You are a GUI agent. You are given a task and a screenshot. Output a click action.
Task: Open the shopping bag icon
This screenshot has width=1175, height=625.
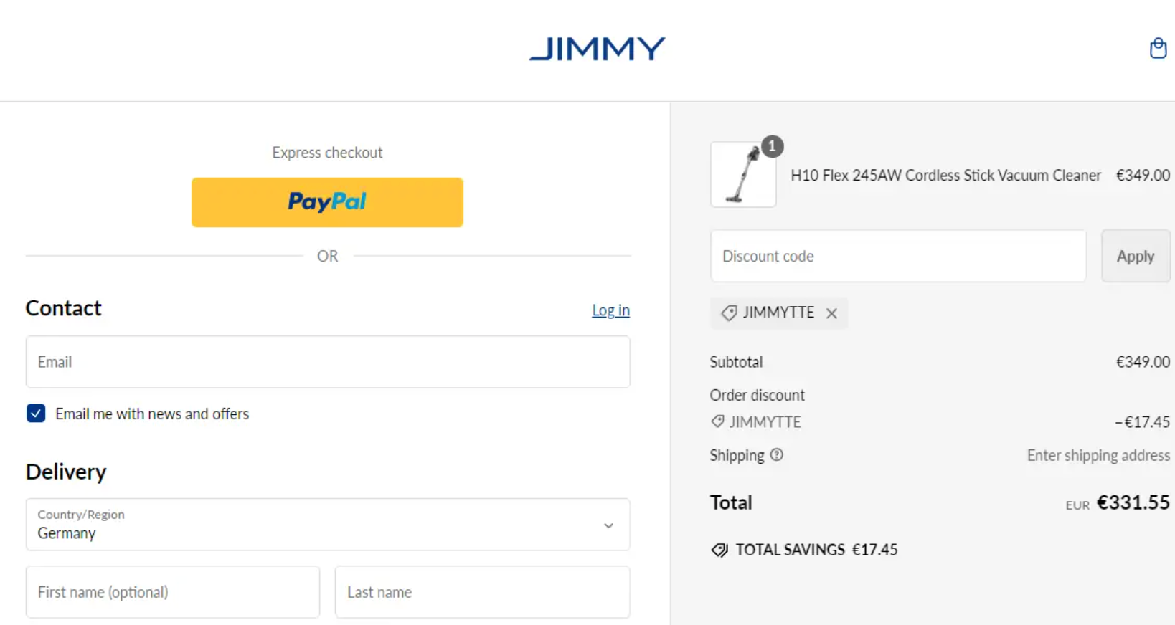1158,48
